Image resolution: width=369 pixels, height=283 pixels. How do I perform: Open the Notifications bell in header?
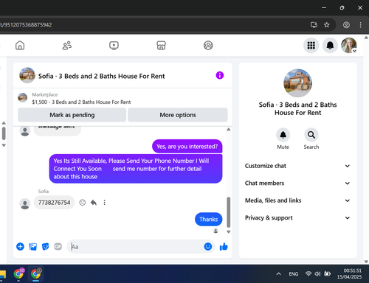330,46
